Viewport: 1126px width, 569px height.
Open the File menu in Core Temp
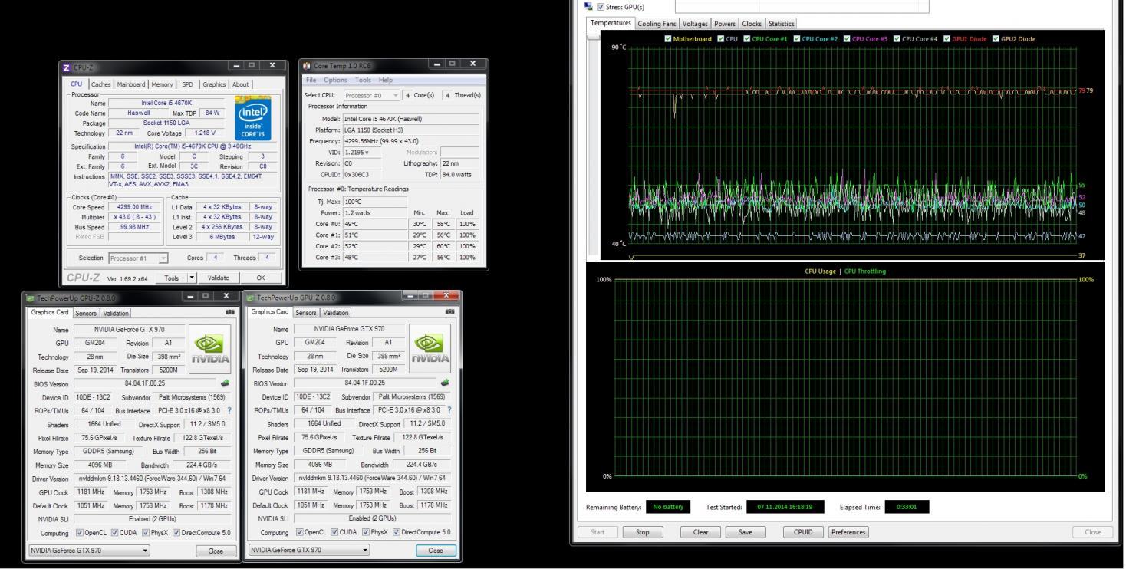pos(311,80)
